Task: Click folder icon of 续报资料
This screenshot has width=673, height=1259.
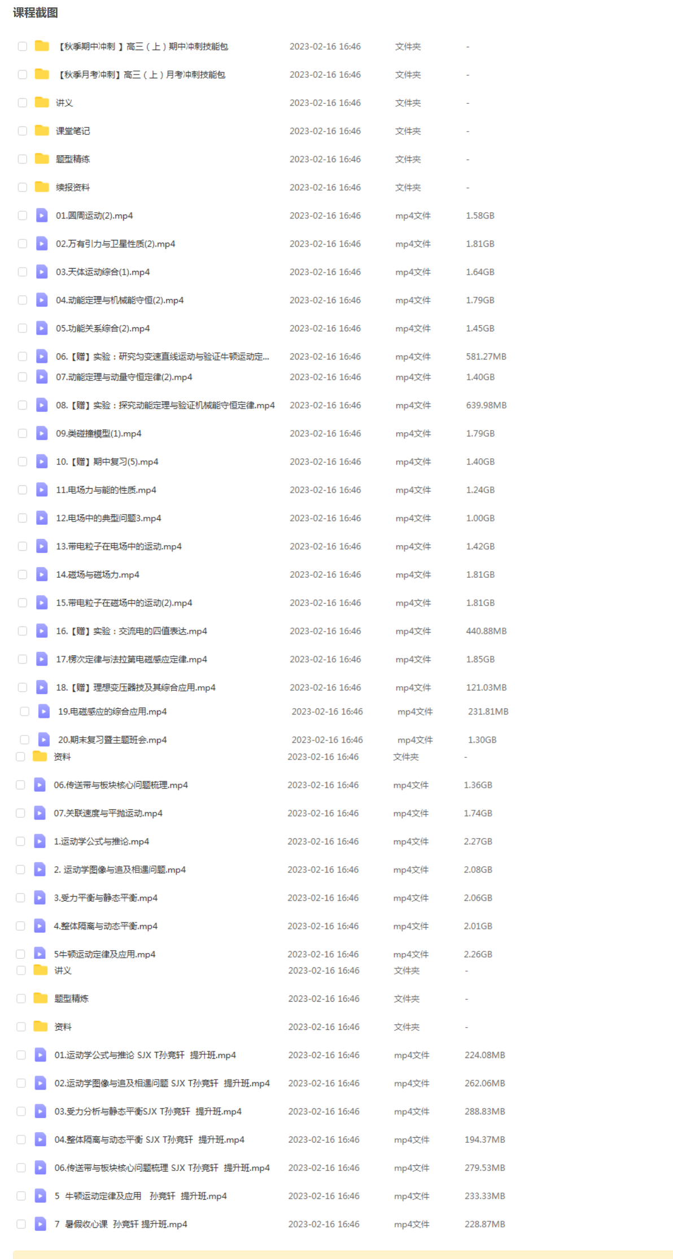Action: (42, 187)
